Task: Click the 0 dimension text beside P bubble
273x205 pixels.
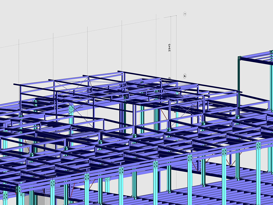Action: pos(169,78)
